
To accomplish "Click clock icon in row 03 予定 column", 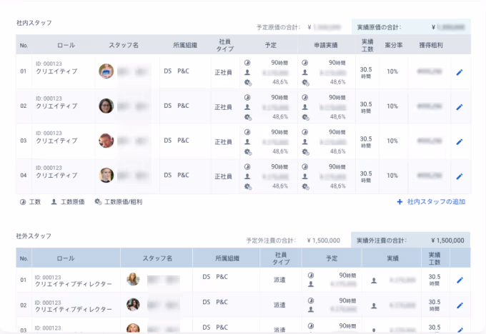I will click(247, 132).
